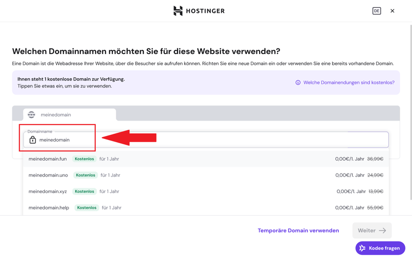Choose meinedomain.fun from the suggestions

coord(48,159)
